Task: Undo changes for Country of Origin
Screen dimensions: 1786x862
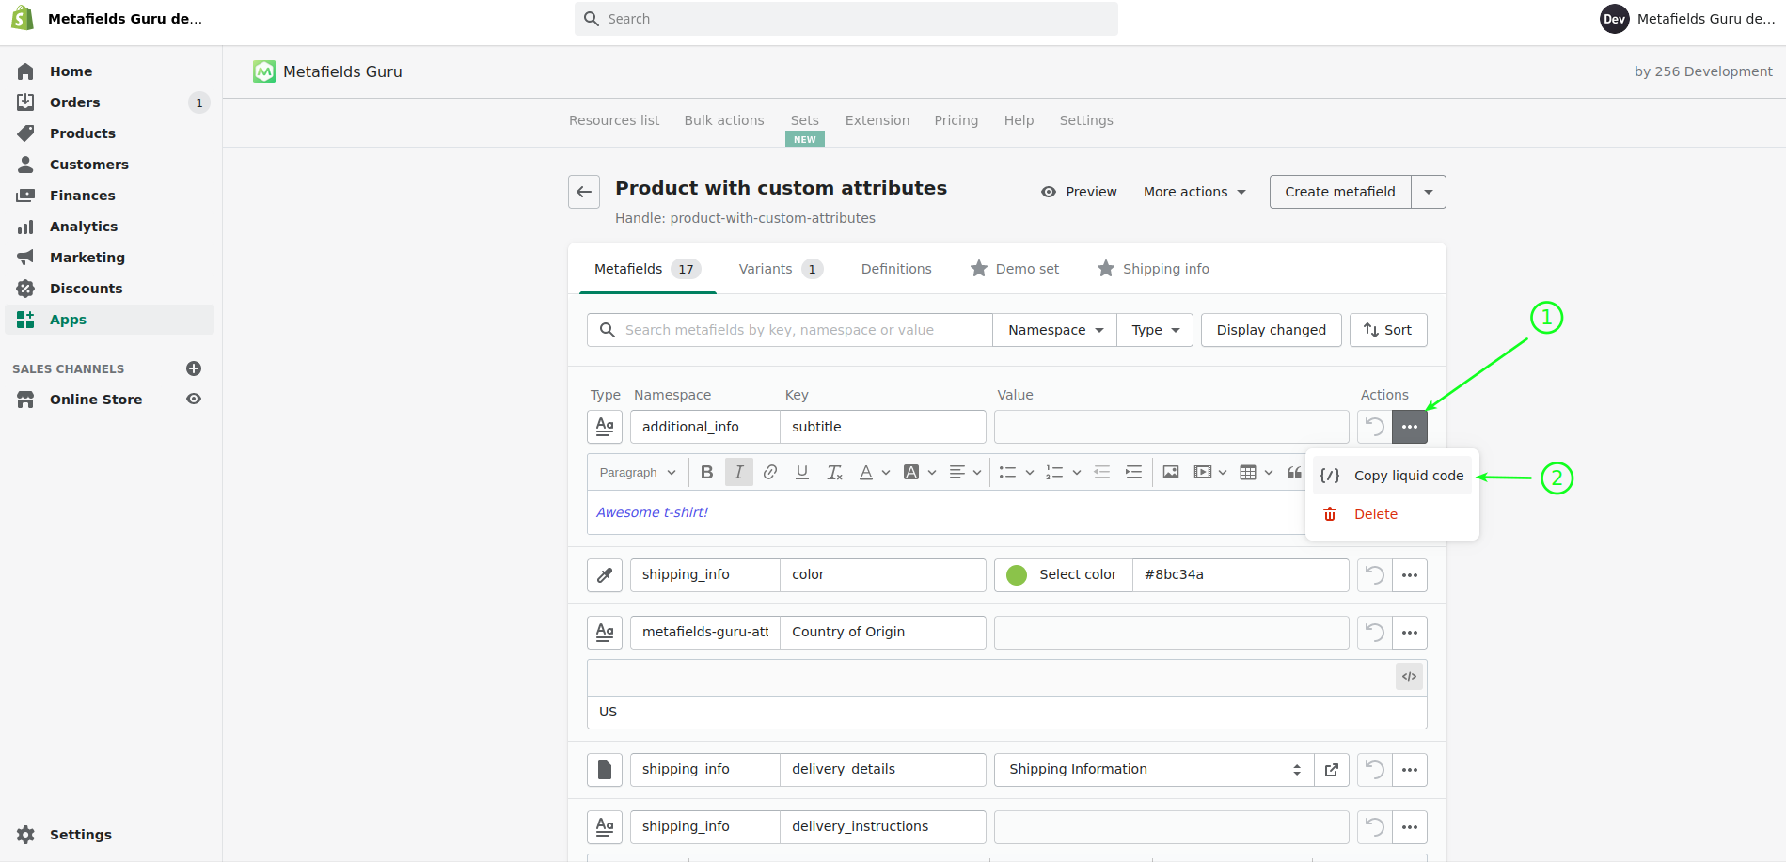Action: tap(1374, 633)
